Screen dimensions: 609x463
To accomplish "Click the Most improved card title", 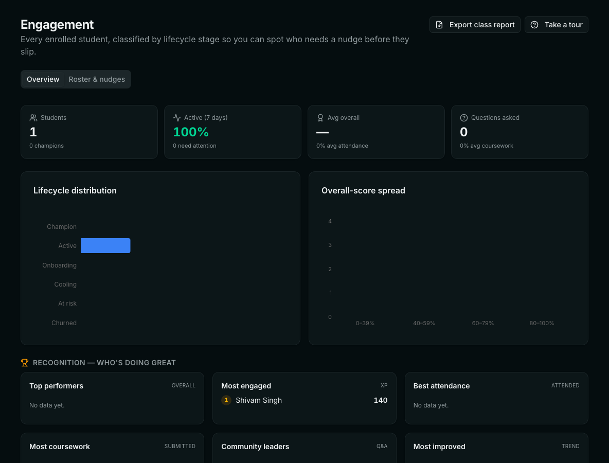I will pyautogui.click(x=439, y=447).
